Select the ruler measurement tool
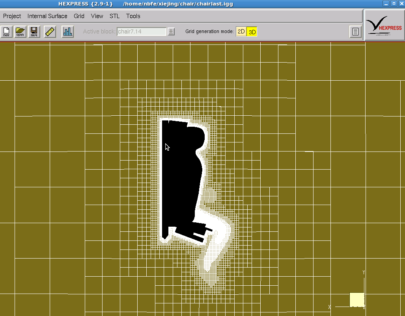This screenshot has height=316, width=405. pos(50,31)
